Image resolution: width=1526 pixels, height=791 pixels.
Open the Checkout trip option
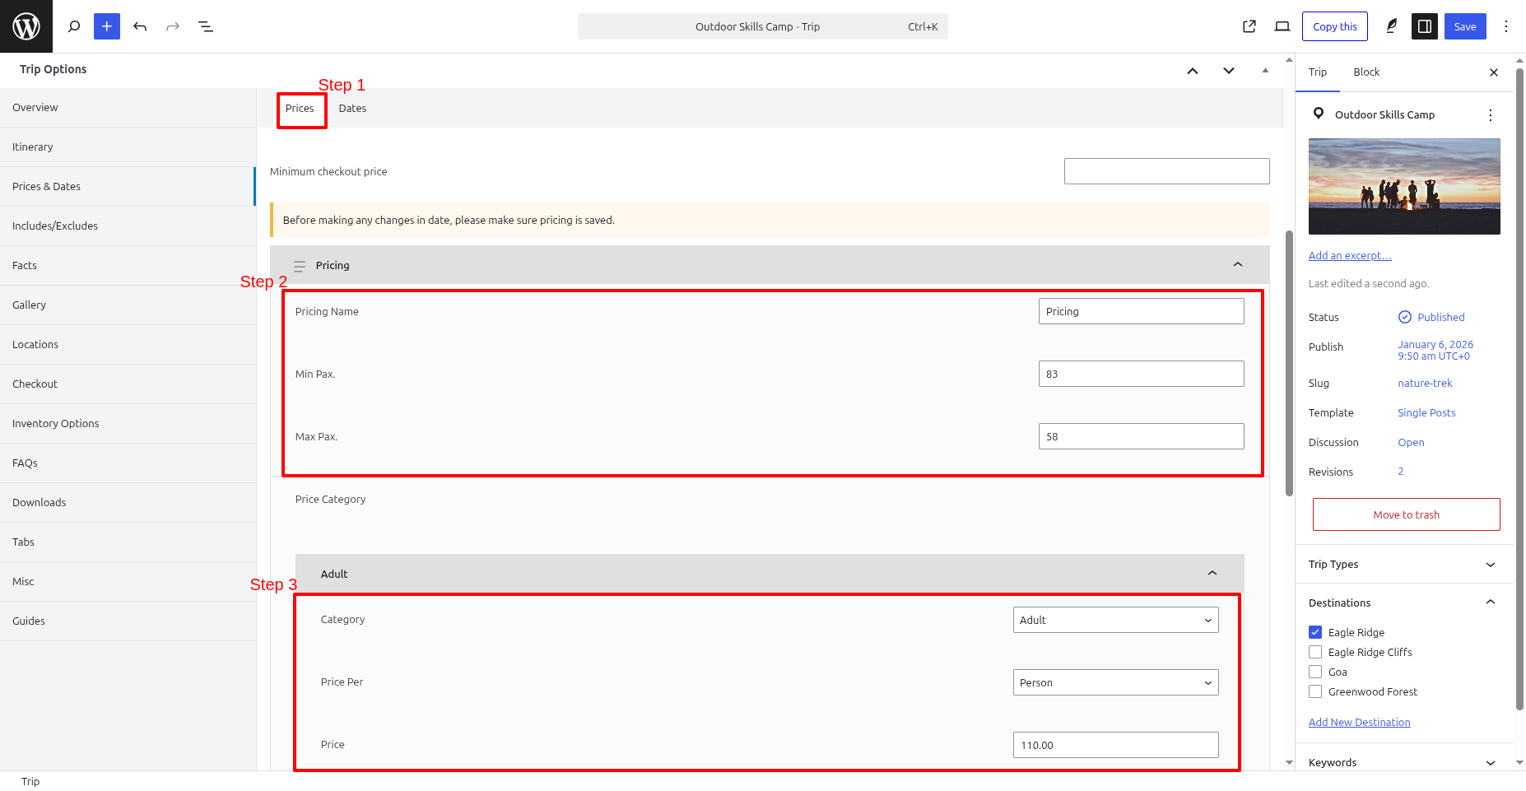(x=128, y=384)
